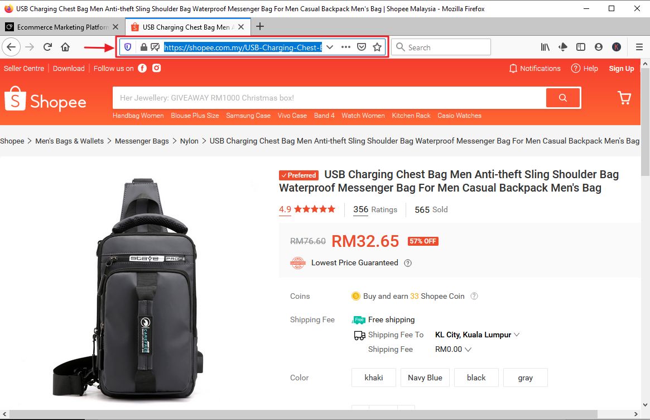Open the Firefox Library icon

545,47
